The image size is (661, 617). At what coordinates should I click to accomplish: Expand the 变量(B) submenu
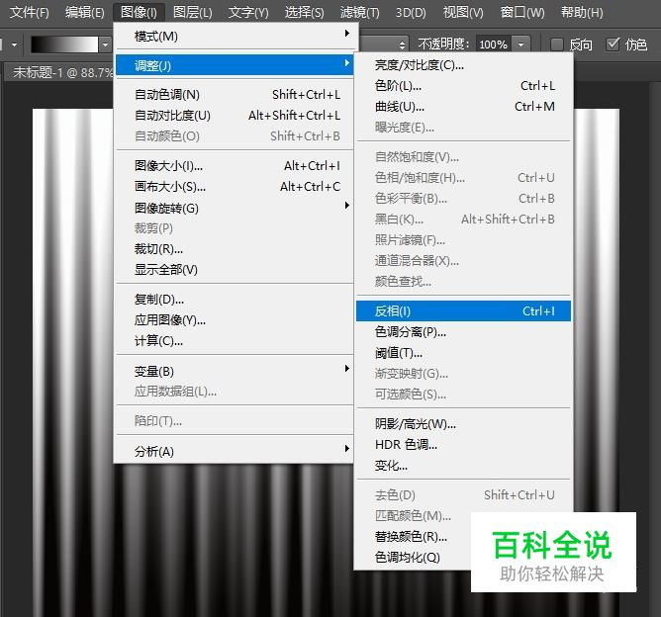click(235, 372)
